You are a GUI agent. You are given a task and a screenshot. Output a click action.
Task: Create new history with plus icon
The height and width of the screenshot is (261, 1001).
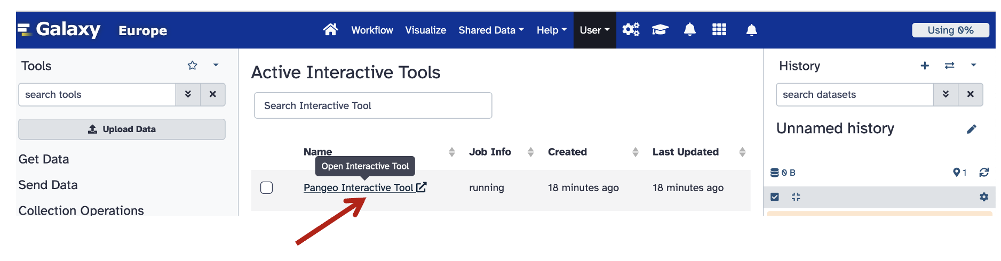point(925,66)
